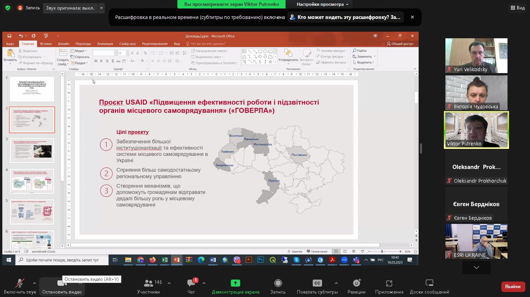Open the Приложения apps panel
The image size is (530, 297).
tap(389, 287)
